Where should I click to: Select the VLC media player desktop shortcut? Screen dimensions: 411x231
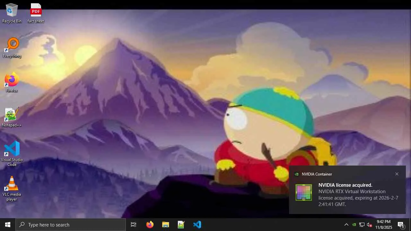12,189
